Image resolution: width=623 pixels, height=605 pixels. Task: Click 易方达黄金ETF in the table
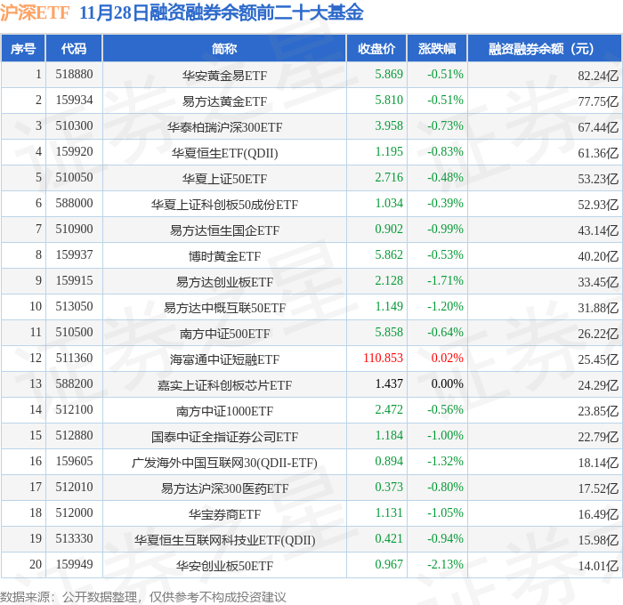point(224,101)
